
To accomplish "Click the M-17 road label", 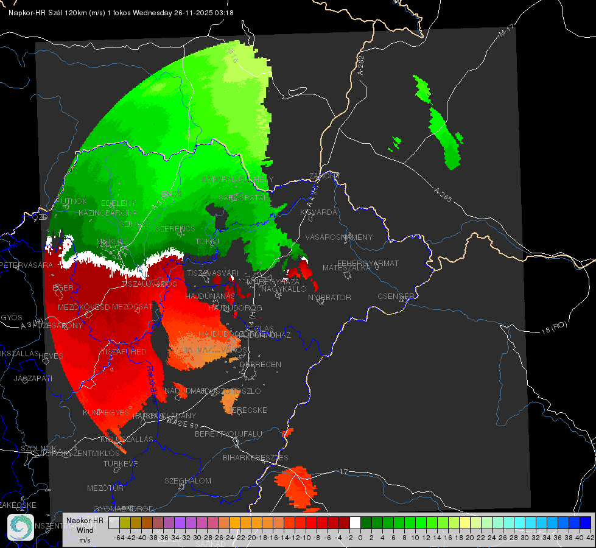I will pyautogui.click(x=506, y=30).
